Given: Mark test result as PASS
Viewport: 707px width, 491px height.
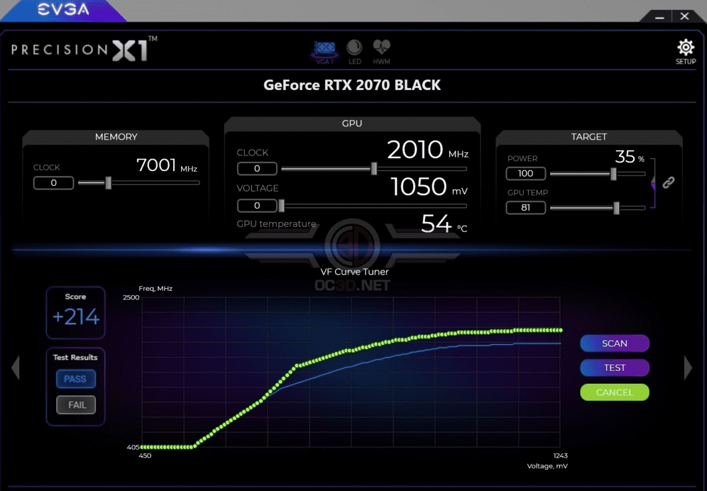Looking at the screenshot, I should click(x=76, y=379).
